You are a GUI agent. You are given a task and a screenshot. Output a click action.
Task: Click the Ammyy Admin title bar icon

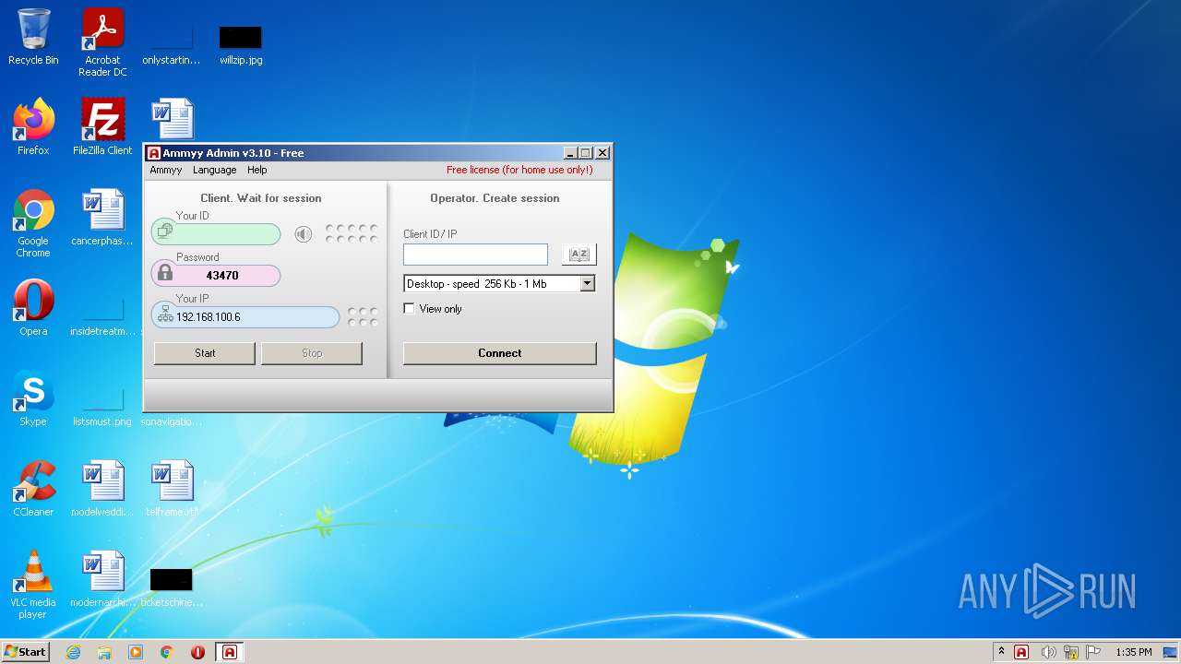(x=154, y=153)
